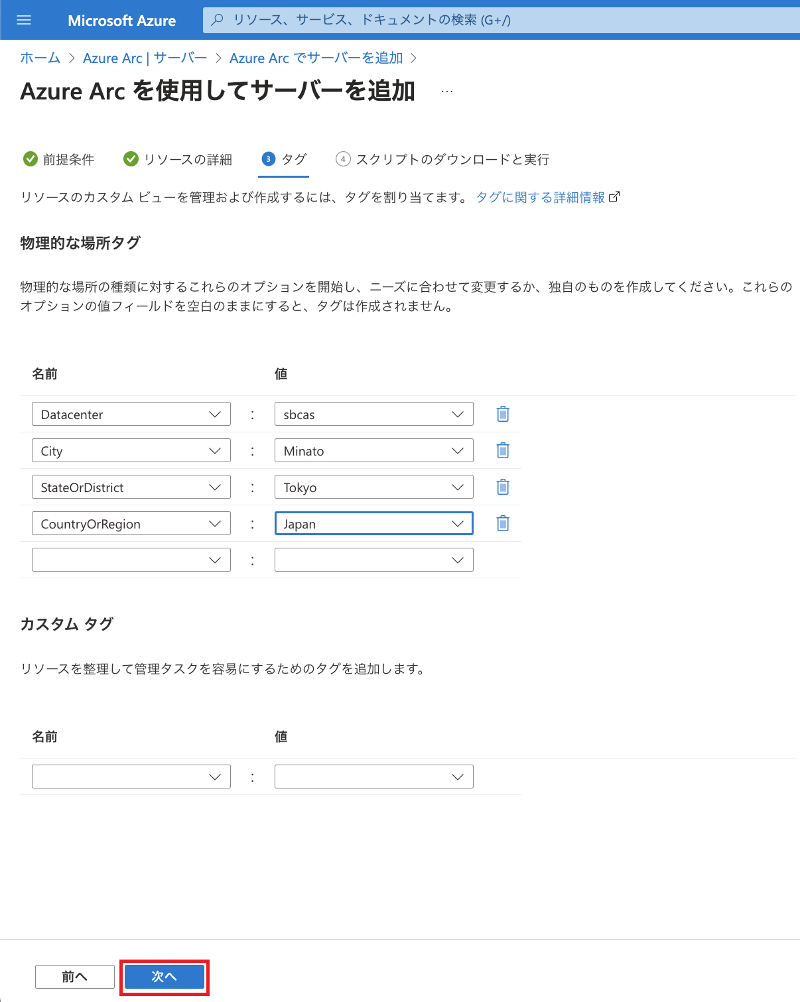The height and width of the screenshot is (1002, 800).
Task: Open the empty physical location name dropdown
Action: pos(131,560)
